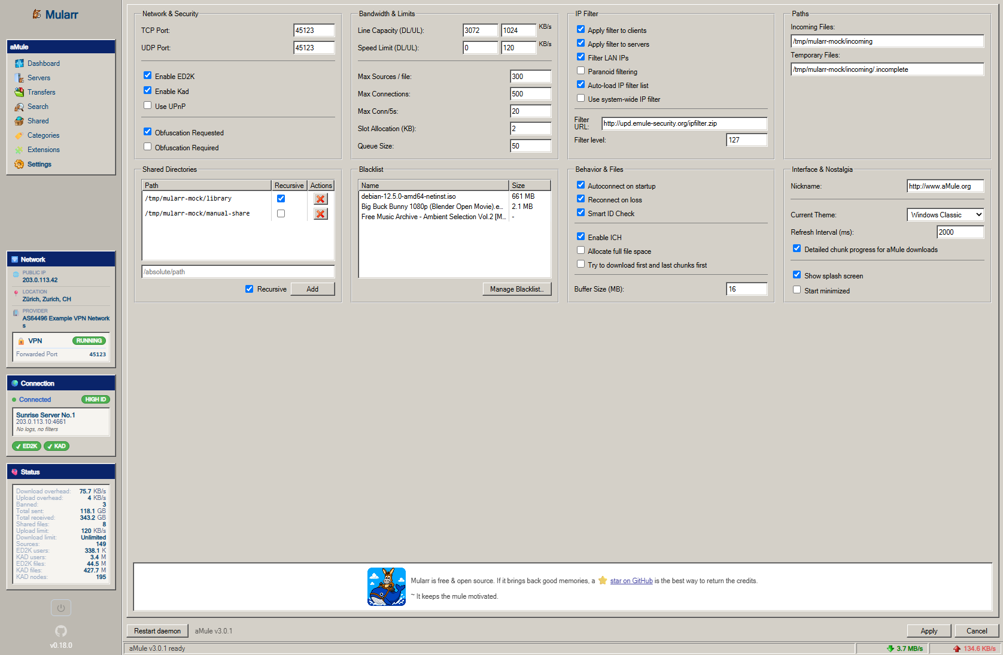Click the Max Connections field

531,94
